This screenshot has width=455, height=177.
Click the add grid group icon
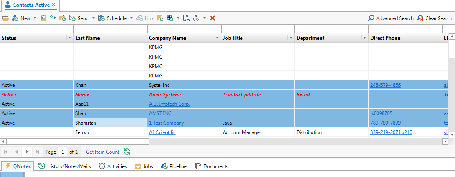(170, 18)
